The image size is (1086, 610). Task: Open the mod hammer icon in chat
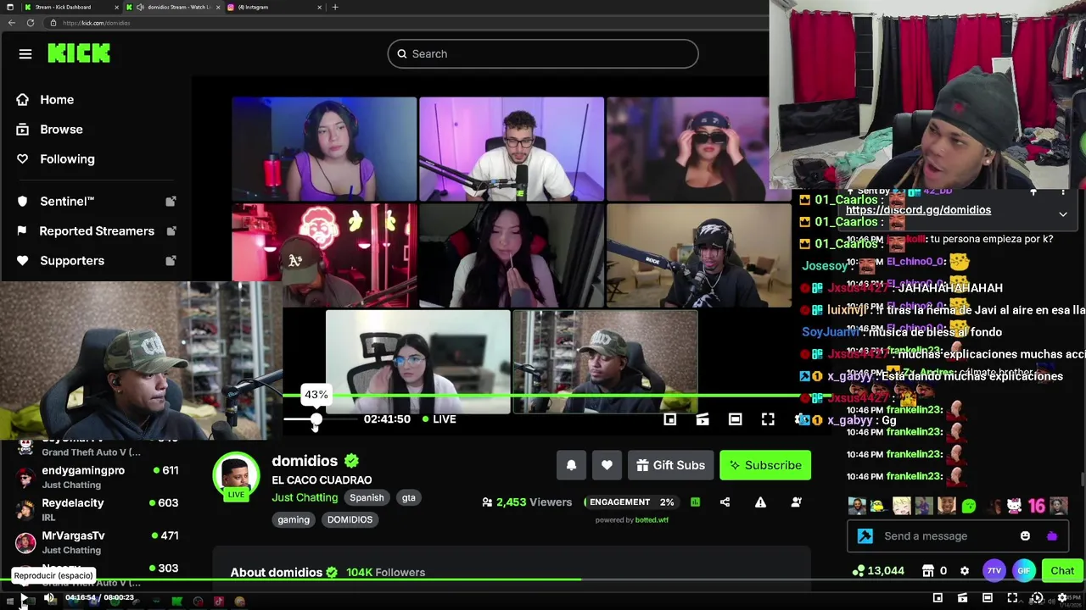[x=865, y=536]
